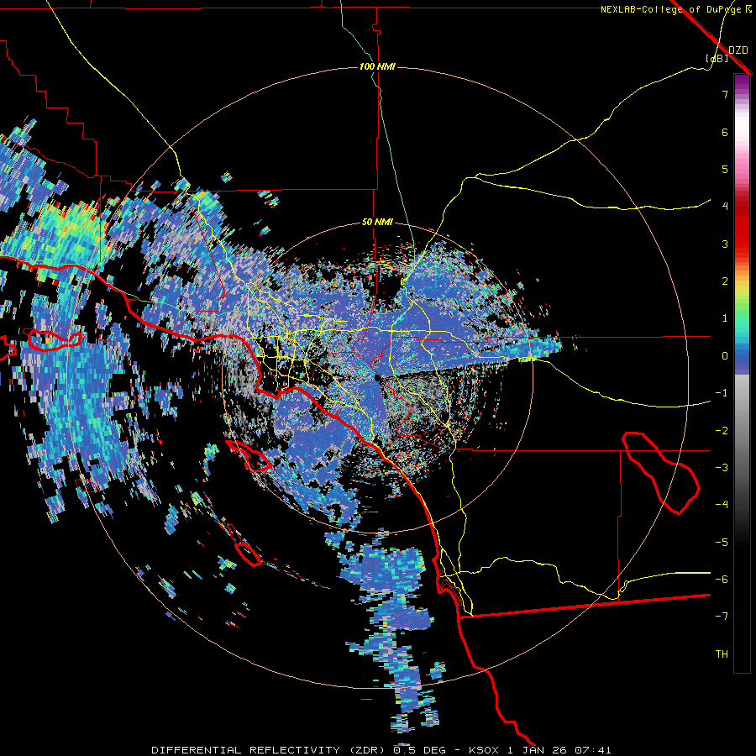Click the 6 value on the color scale
Viewport: 756px width, 756px height.
click(x=725, y=132)
